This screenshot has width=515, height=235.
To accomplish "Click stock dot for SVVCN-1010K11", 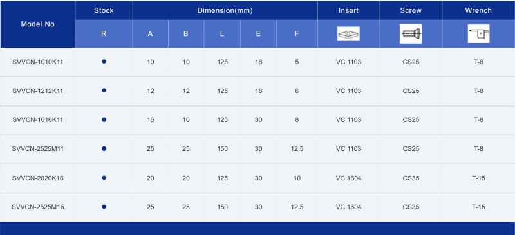I will pos(104,61).
